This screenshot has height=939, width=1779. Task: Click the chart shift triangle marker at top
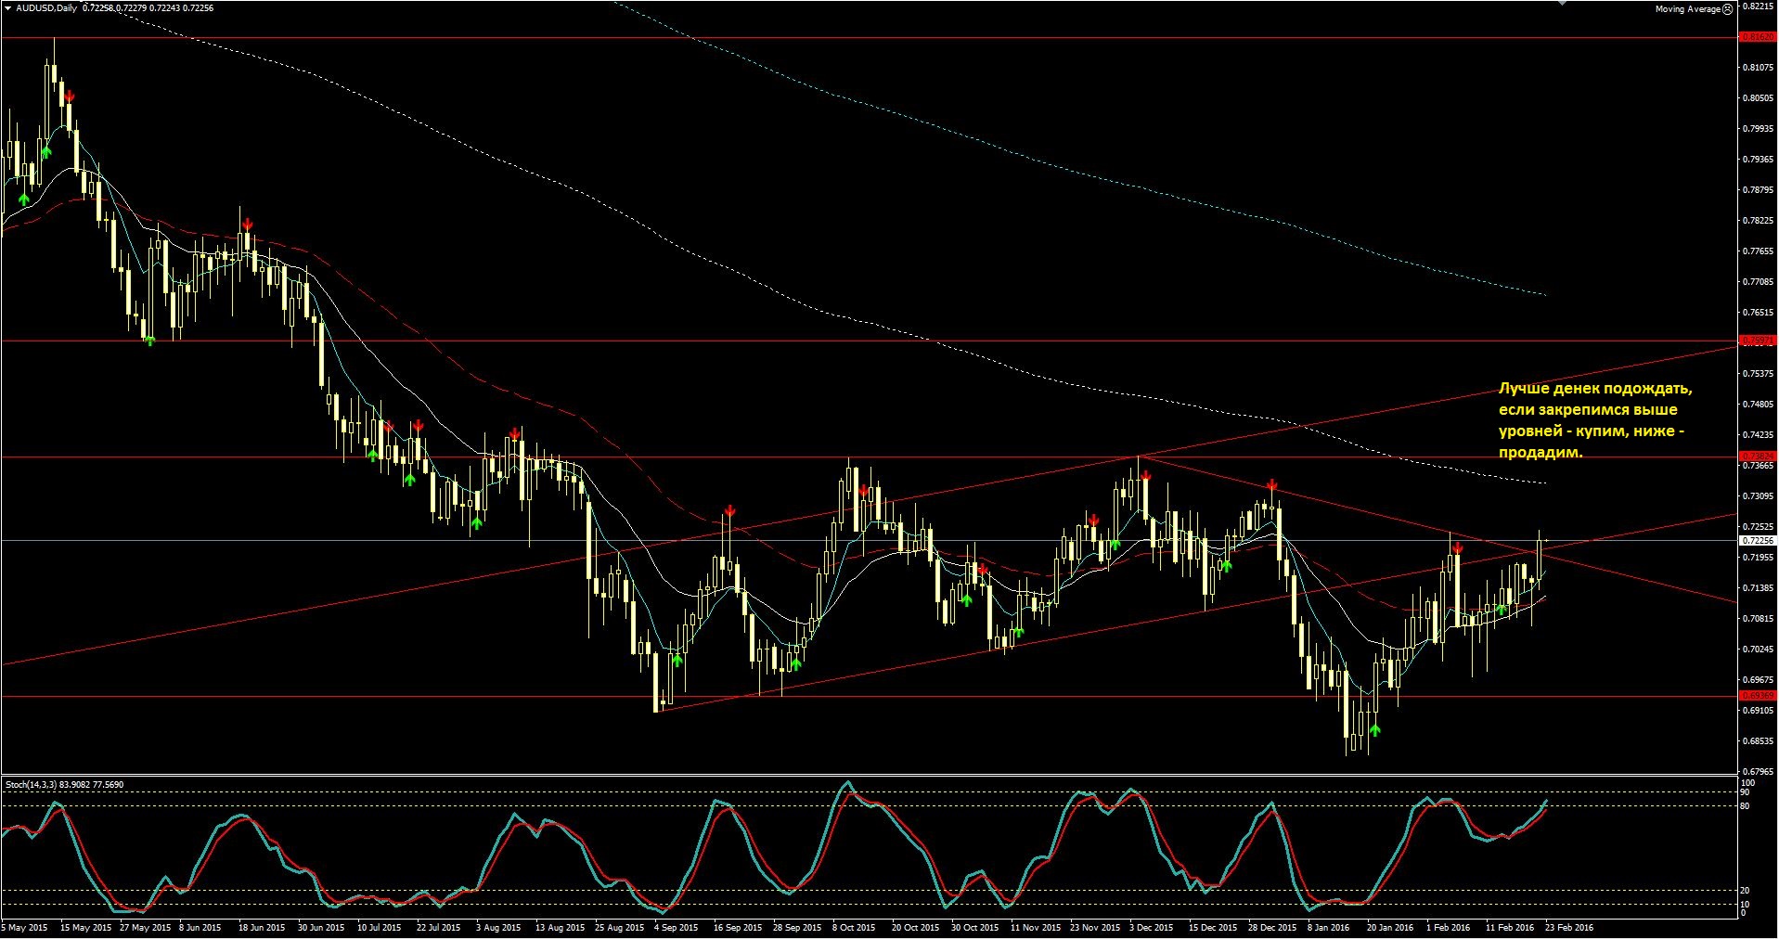1561,3
